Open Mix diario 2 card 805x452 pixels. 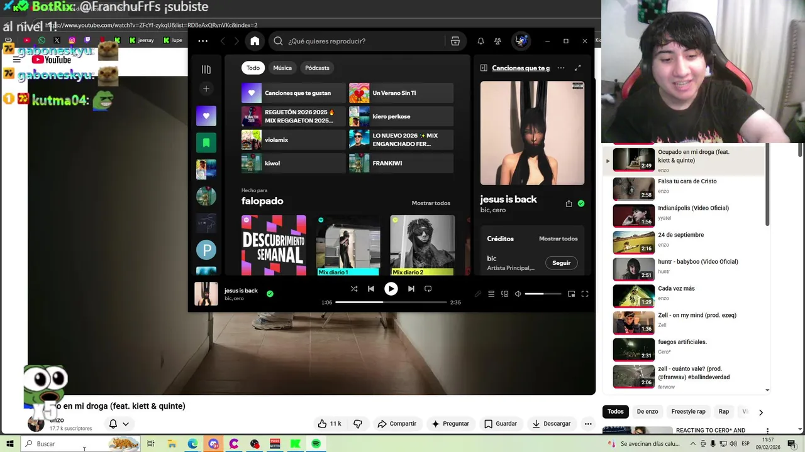click(423, 245)
